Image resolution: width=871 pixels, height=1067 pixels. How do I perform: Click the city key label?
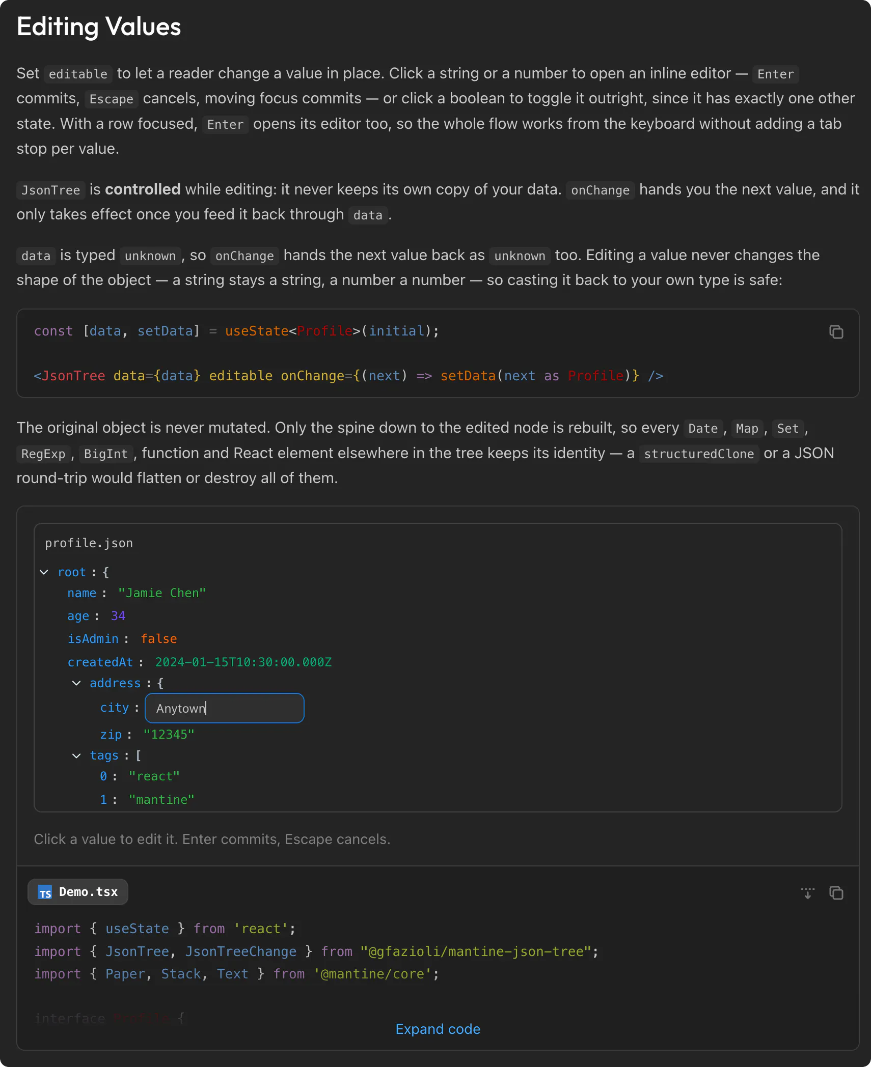coord(115,708)
